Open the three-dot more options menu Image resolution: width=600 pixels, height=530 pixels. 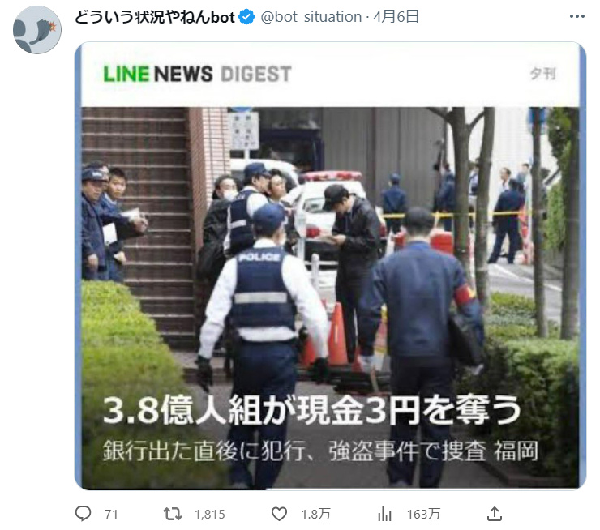click(x=576, y=16)
